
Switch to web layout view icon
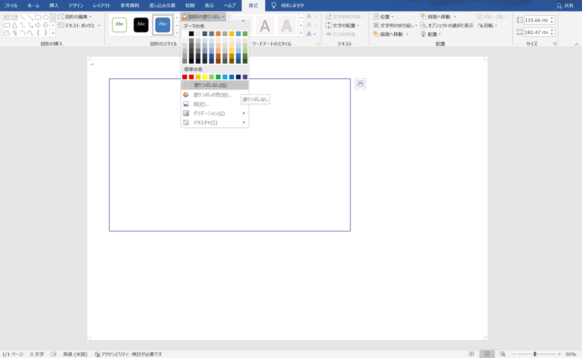point(502,354)
